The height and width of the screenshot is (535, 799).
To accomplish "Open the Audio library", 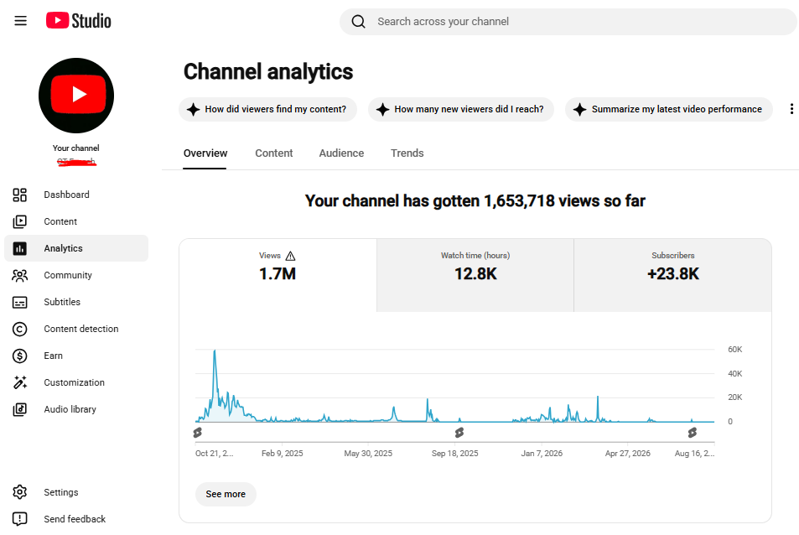I will (x=76, y=409).
